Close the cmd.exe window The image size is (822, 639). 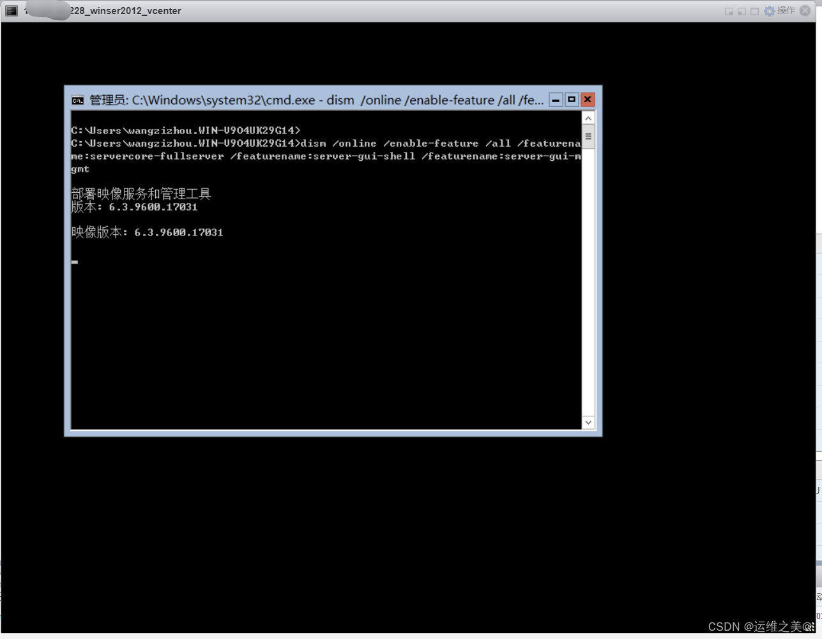(x=588, y=100)
